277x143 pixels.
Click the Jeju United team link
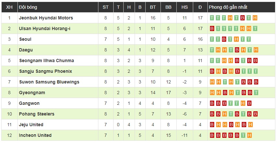tap(31, 125)
